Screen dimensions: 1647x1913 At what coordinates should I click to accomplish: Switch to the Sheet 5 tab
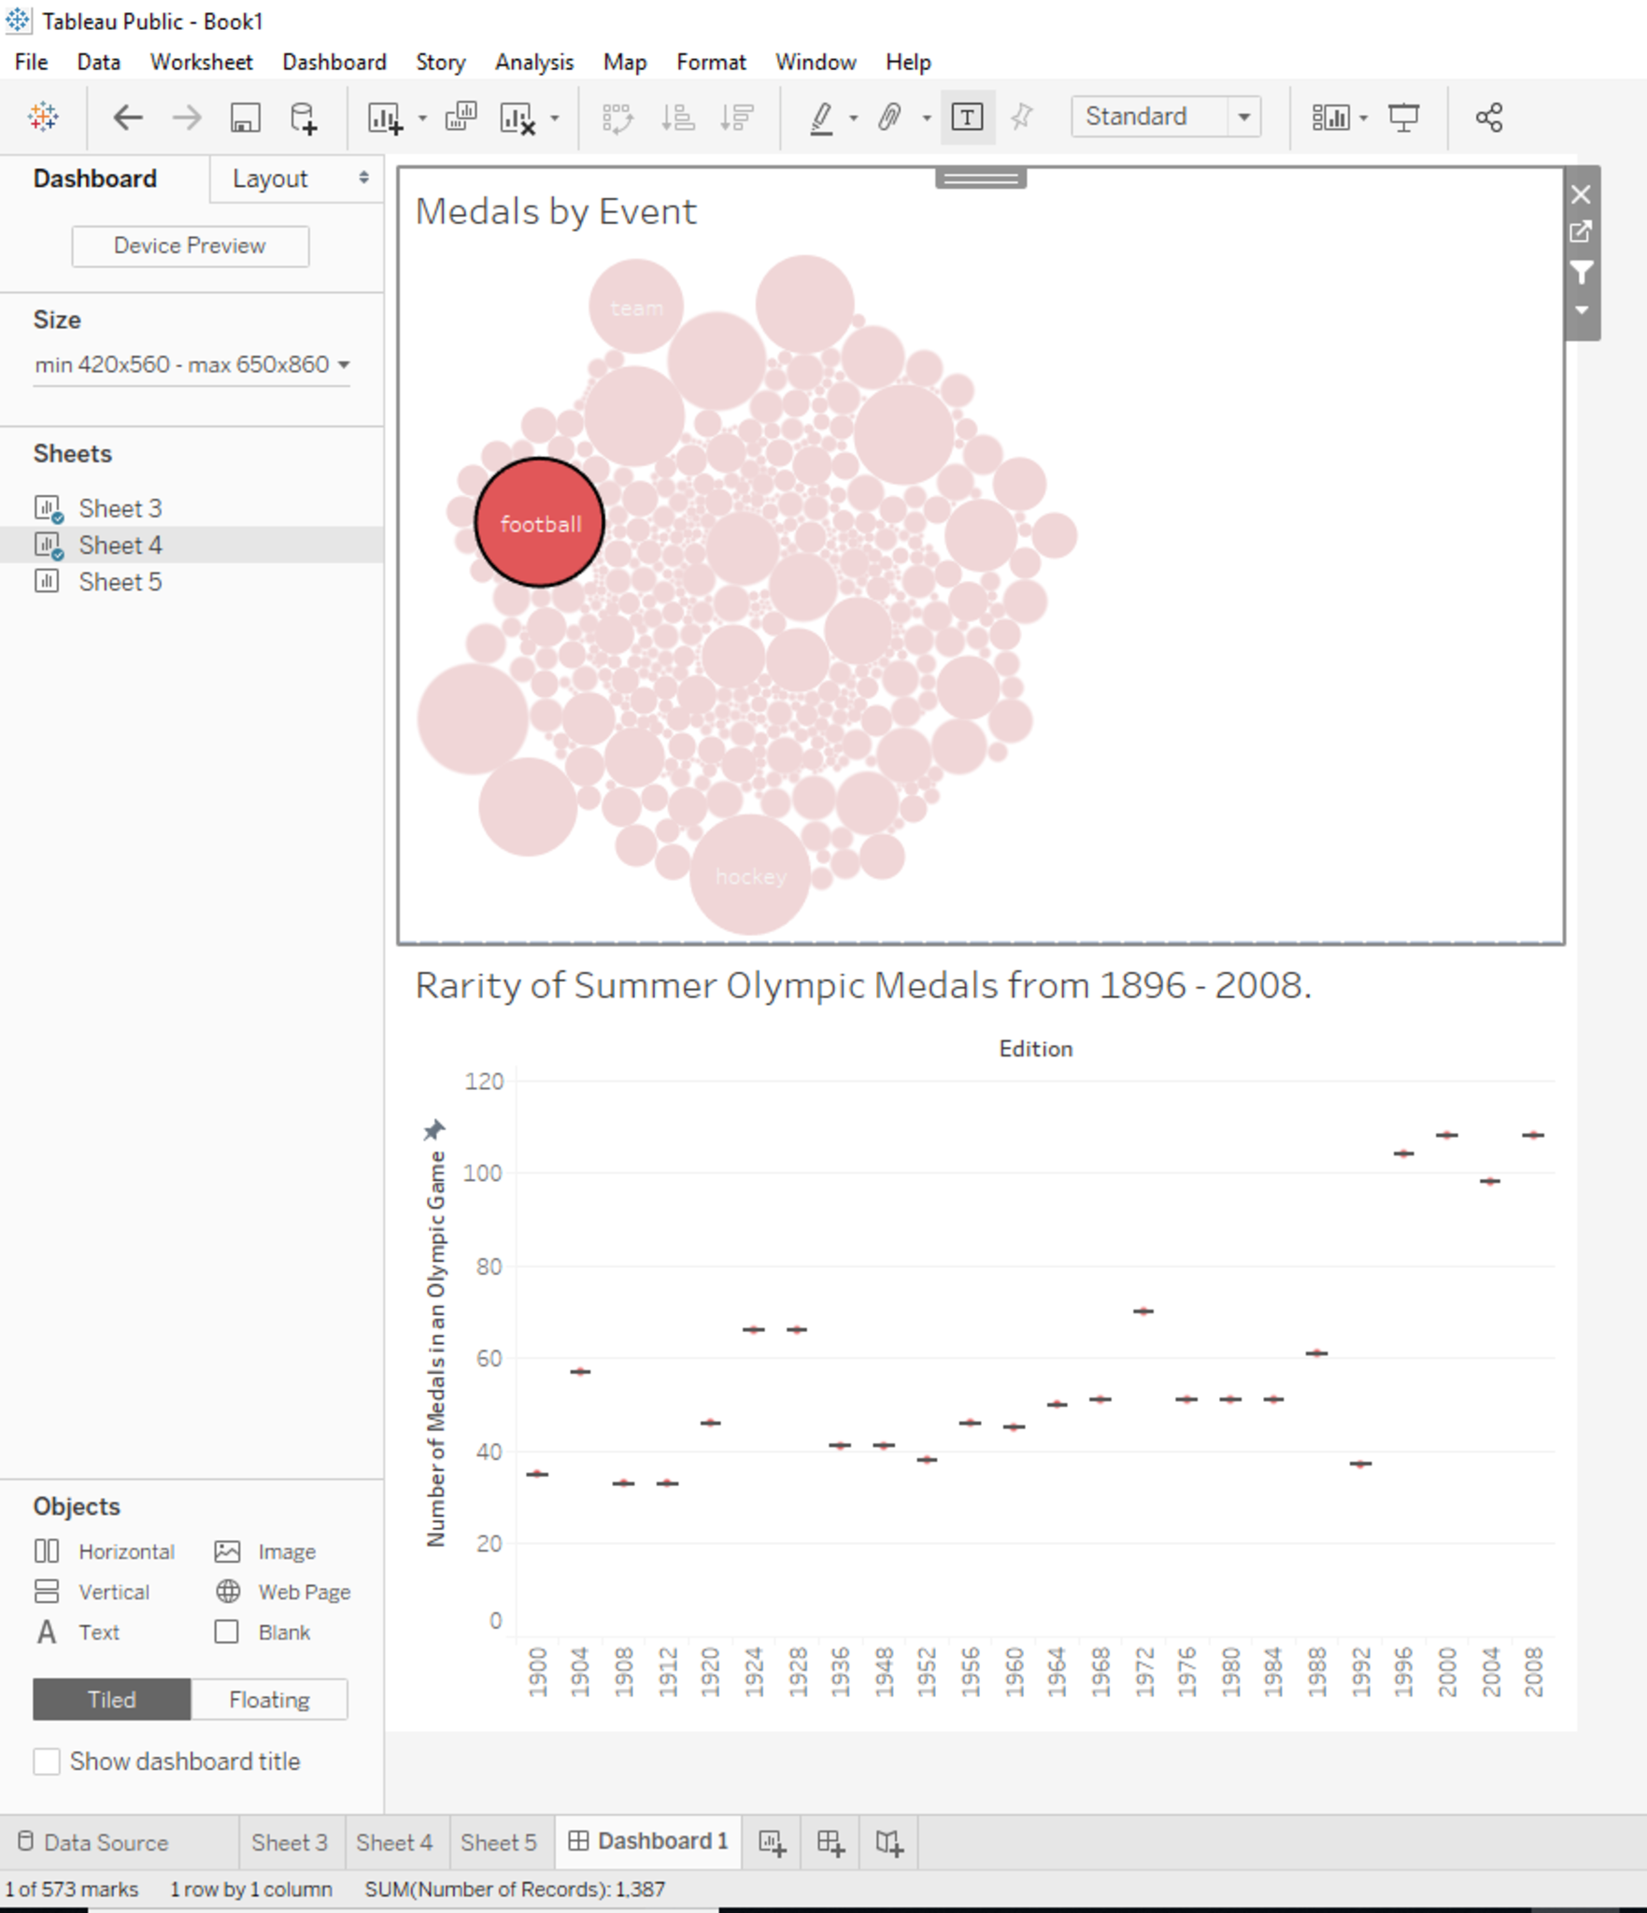pos(498,1842)
